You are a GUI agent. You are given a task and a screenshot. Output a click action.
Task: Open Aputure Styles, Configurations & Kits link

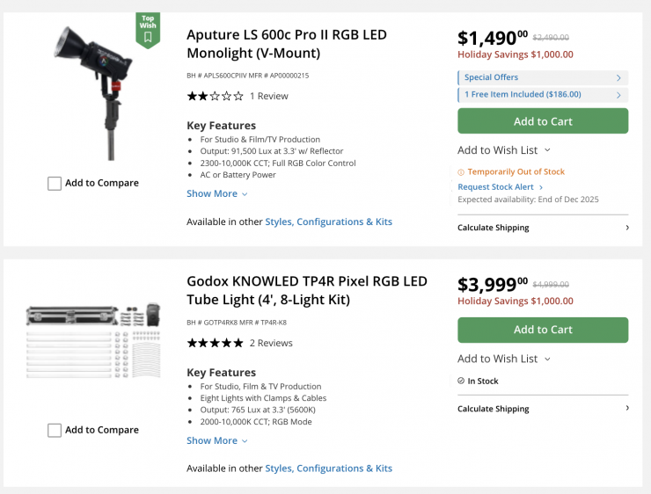(x=328, y=222)
